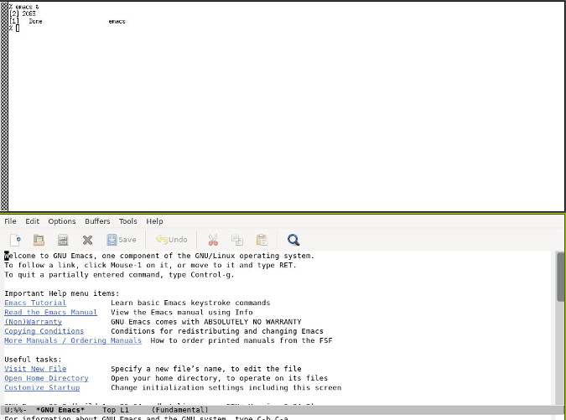566x420 pixels.
Task: Open the directory (Dired) toolbar icon
Action: [63, 240]
